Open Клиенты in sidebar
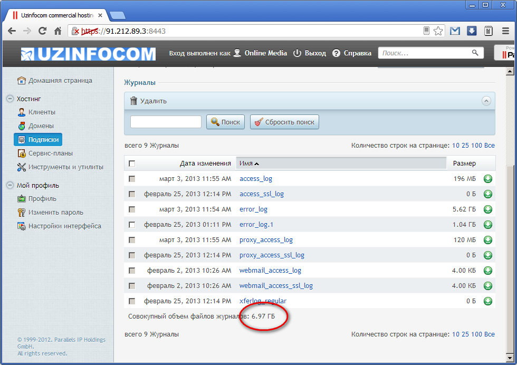The image size is (517, 365). (x=36, y=112)
